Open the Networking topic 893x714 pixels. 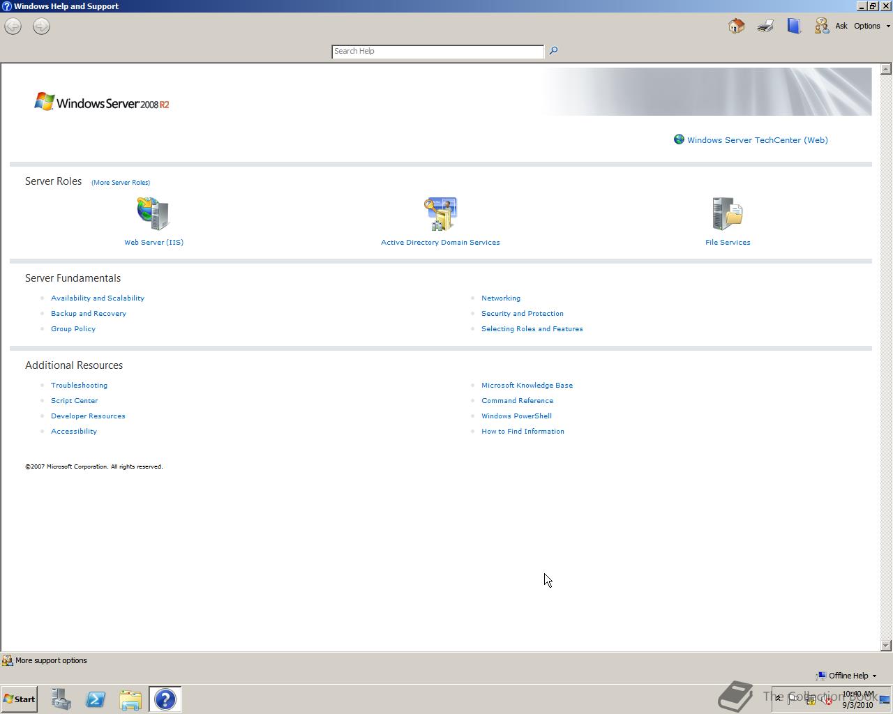tap(501, 298)
